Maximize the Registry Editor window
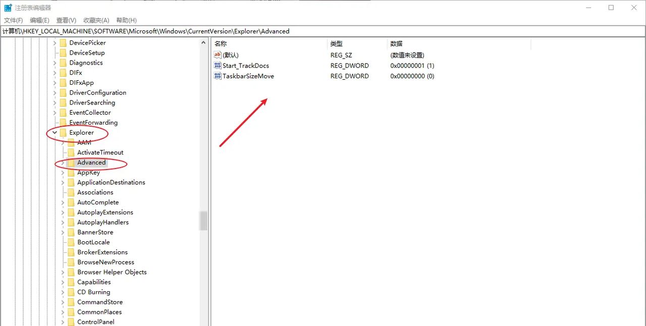Viewport: 646px width, 326px height. [x=611, y=8]
